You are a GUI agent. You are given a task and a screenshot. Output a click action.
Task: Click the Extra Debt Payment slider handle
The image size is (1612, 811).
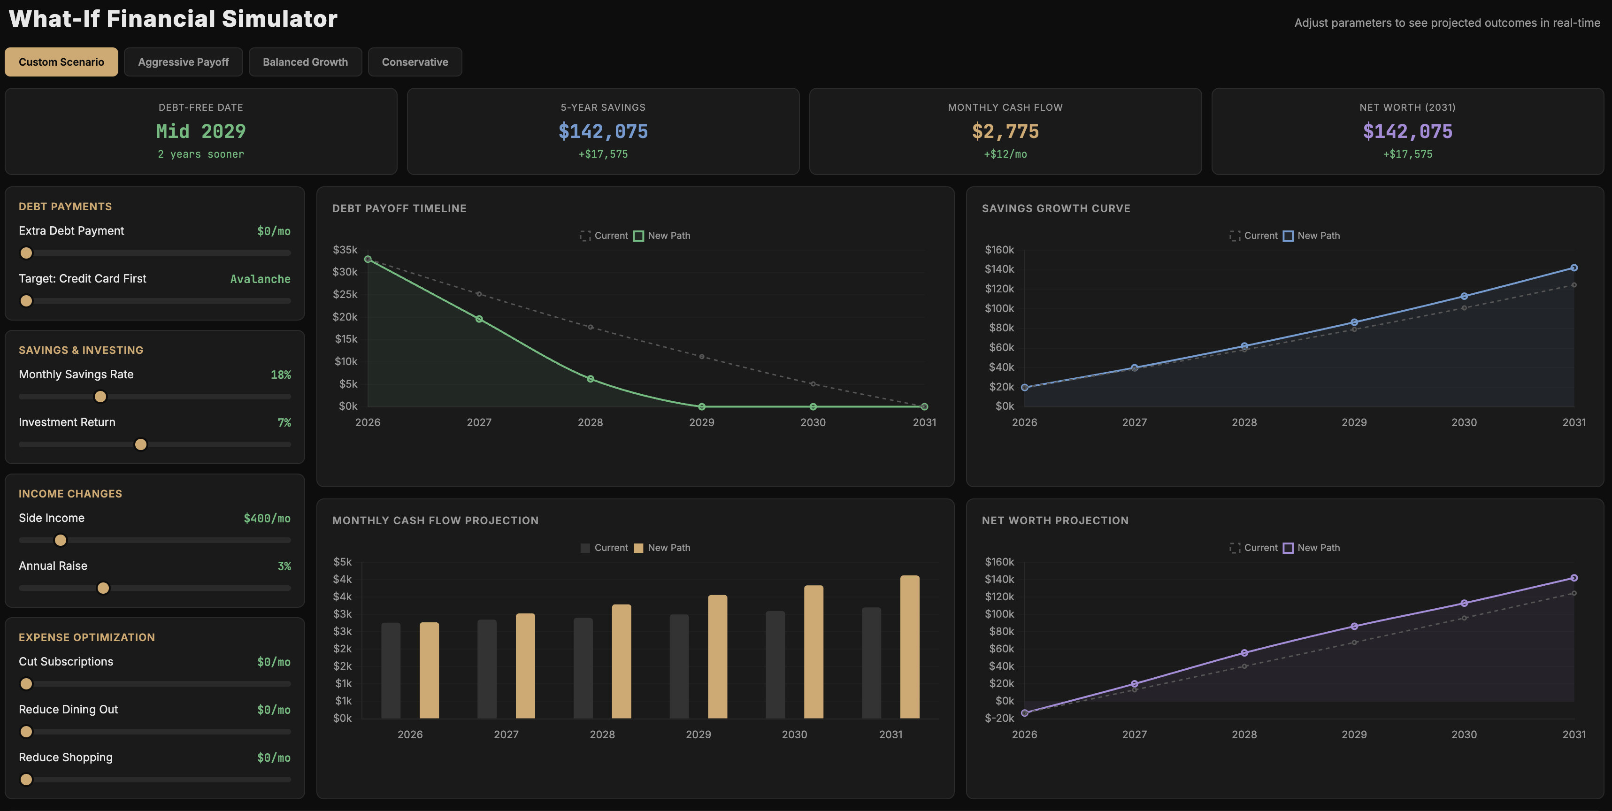(26, 253)
